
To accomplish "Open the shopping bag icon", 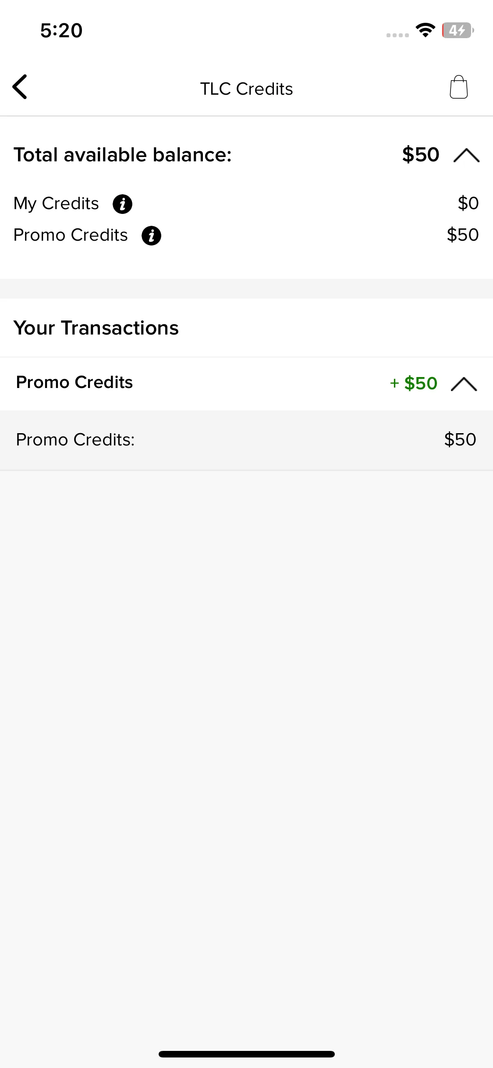I will tap(458, 87).
